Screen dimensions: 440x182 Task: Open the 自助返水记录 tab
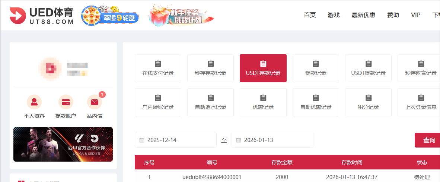210,102
